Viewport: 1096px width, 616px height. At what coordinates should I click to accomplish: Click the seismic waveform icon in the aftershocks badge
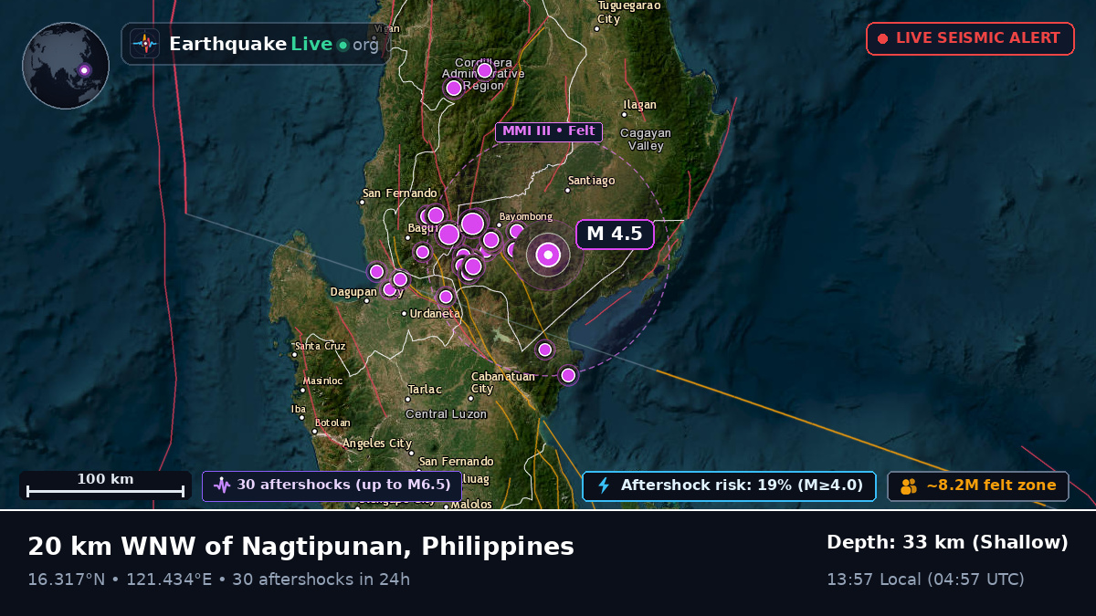pyautogui.click(x=222, y=485)
